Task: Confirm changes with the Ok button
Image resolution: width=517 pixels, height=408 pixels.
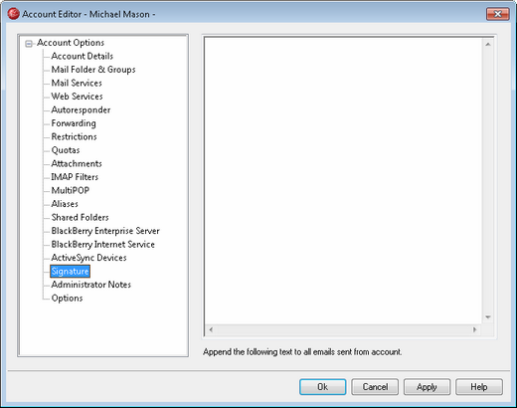Action: tap(323, 387)
